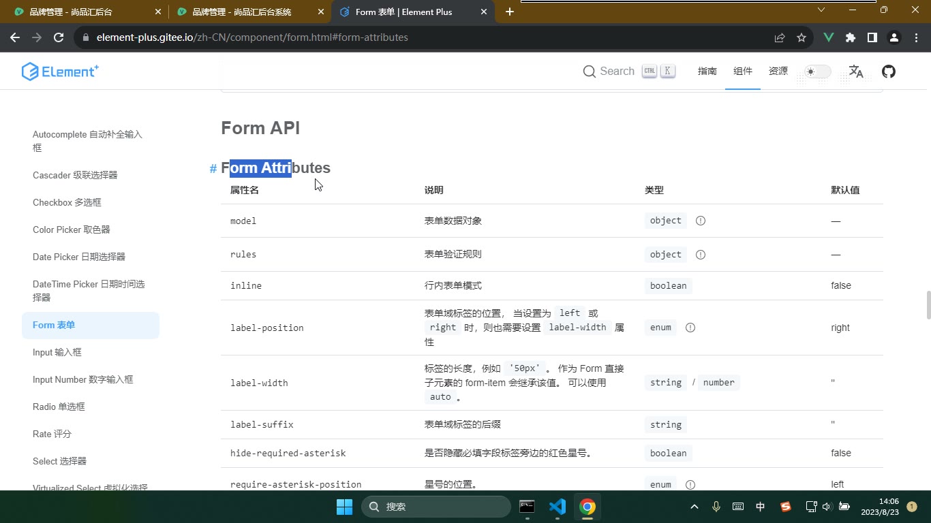
Task: Bookmark this page with star icon
Action: tap(802, 37)
